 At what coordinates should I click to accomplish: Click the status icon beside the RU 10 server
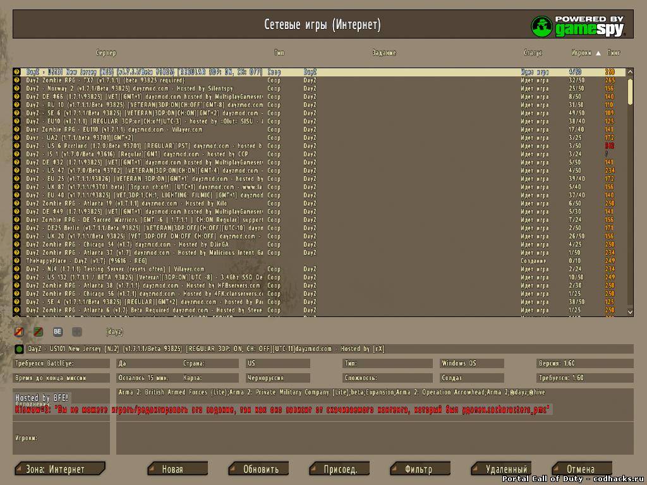coord(16,105)
